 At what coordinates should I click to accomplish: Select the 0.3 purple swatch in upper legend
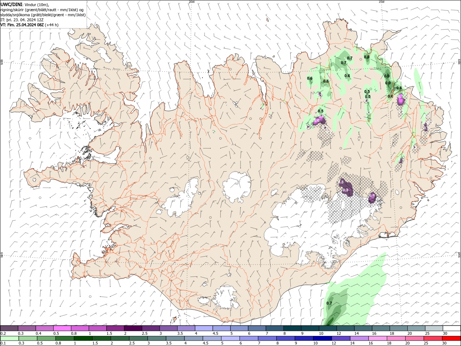pyautogui.click(x=27, y=328)
